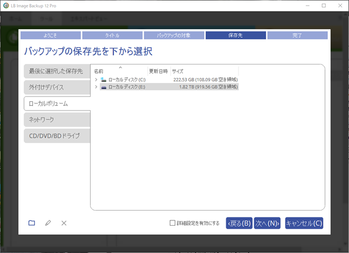Click the new folder icon
This screenshot has height=253, width=349.
tap(31, 223)
